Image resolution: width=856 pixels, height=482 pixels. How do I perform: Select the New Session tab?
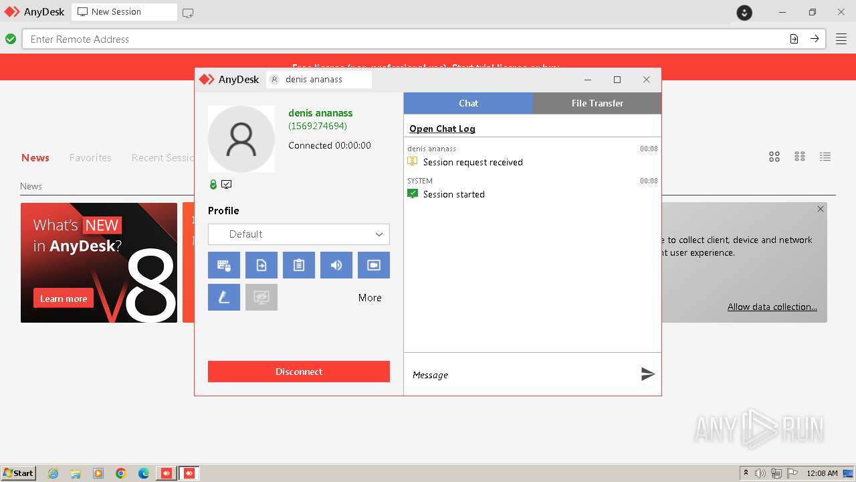(x=124, y=12)
